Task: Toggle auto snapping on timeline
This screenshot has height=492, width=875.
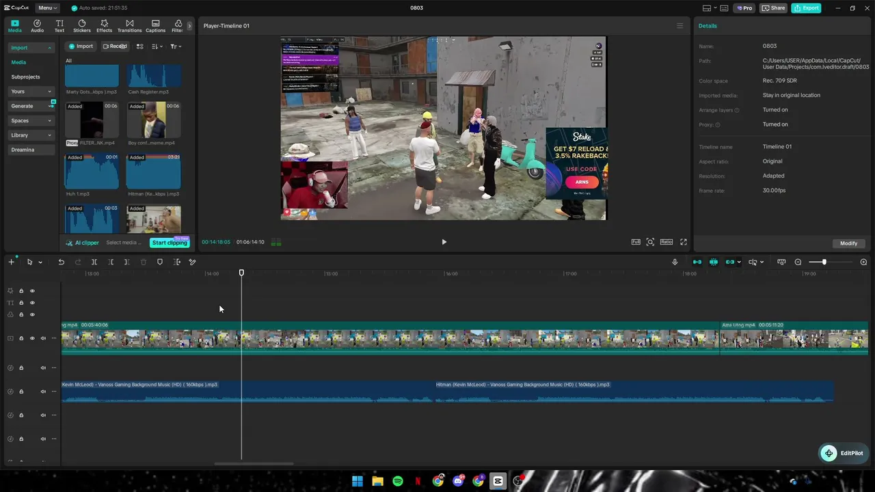Action: pyautogui.click(x=714, y=262)
